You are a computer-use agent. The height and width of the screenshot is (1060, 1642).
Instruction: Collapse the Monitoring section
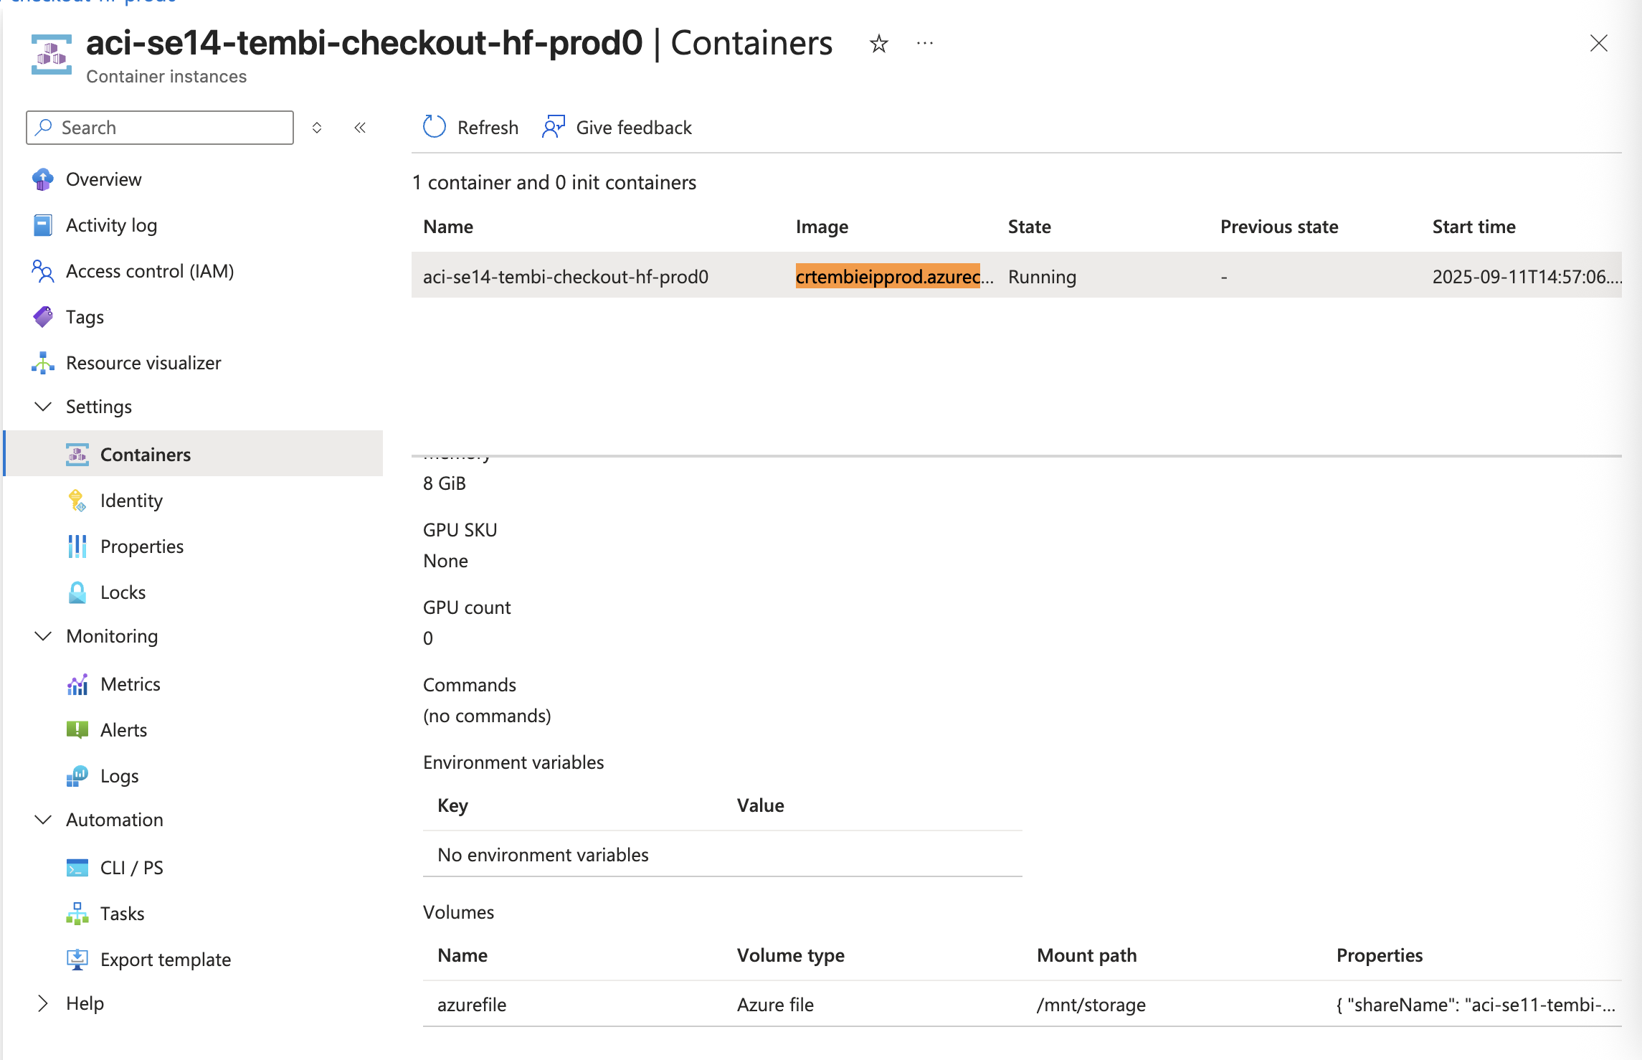(43, 636)
